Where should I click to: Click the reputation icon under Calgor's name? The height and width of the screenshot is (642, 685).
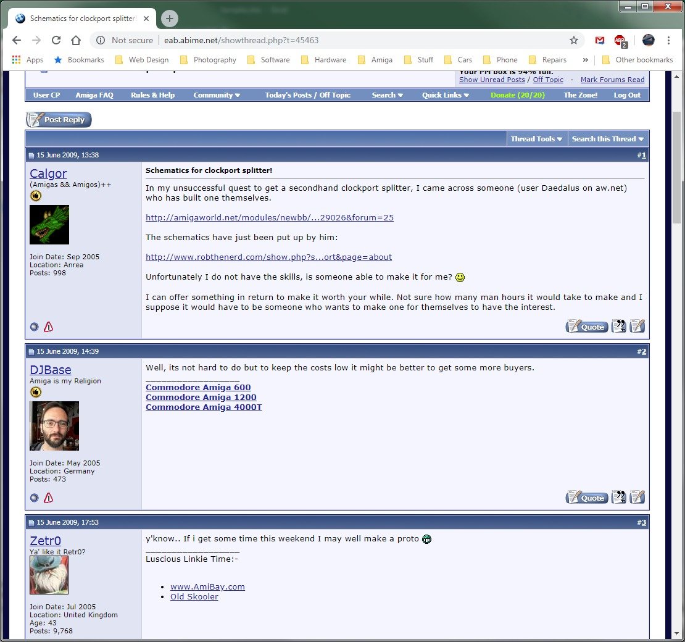tap(36, 196)
